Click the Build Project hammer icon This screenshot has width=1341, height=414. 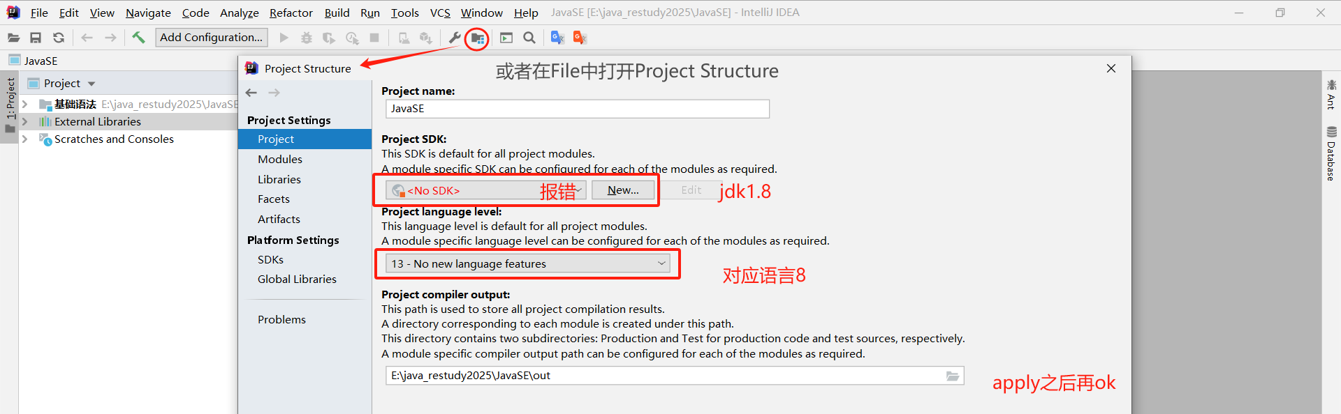pyautogui.click(x=138, y=38)
